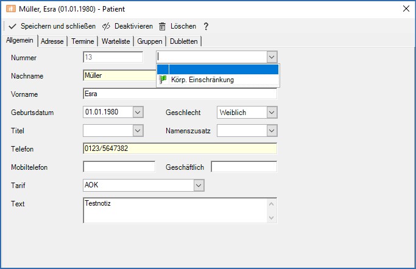Switch to the Adresse tab

tap(52, 41)
